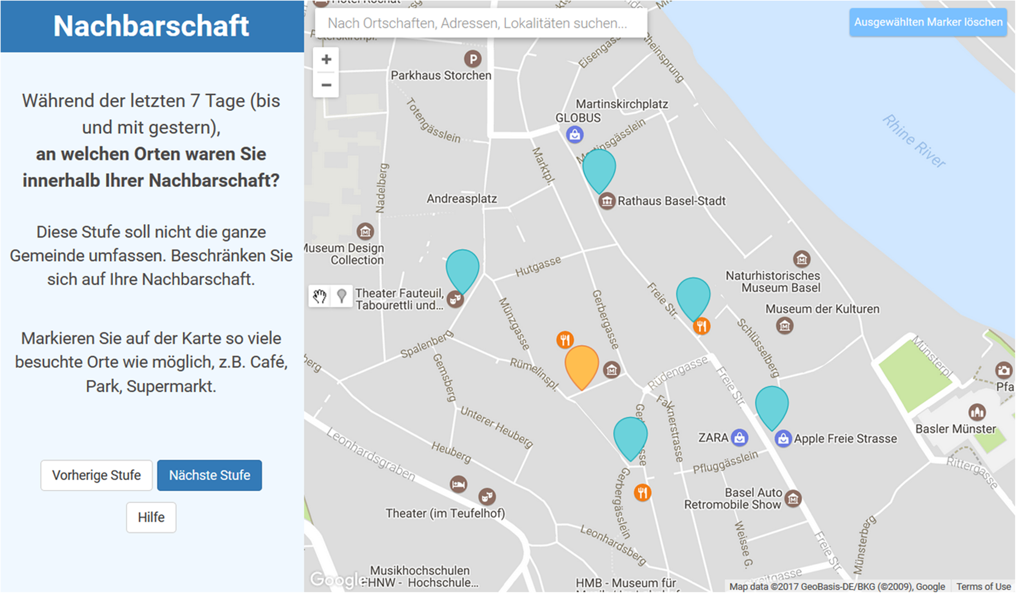The width and height of the screenshot is (1016, 593).
Task: Click the Google logo on map
Action: pos(338,579)
